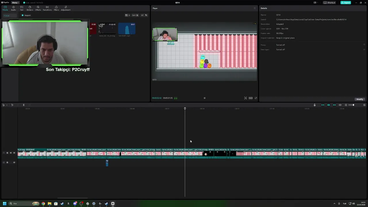The width and height of the screenshot is (368, 207).
Task: Select the first video clip on the timeline
Action: coord(32,153)
